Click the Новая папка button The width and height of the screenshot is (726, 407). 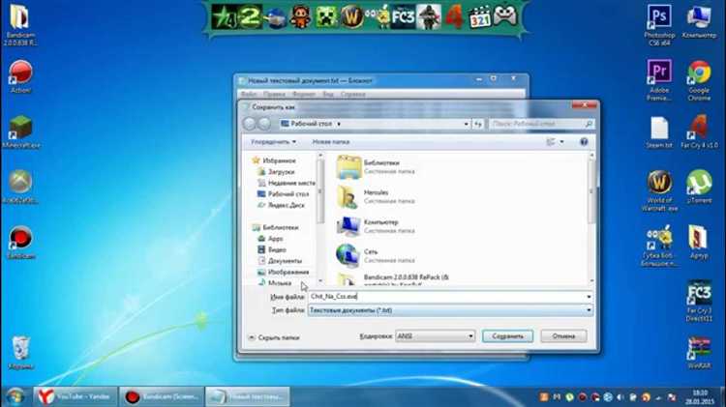pyautogui.click(x=331, y=142)
